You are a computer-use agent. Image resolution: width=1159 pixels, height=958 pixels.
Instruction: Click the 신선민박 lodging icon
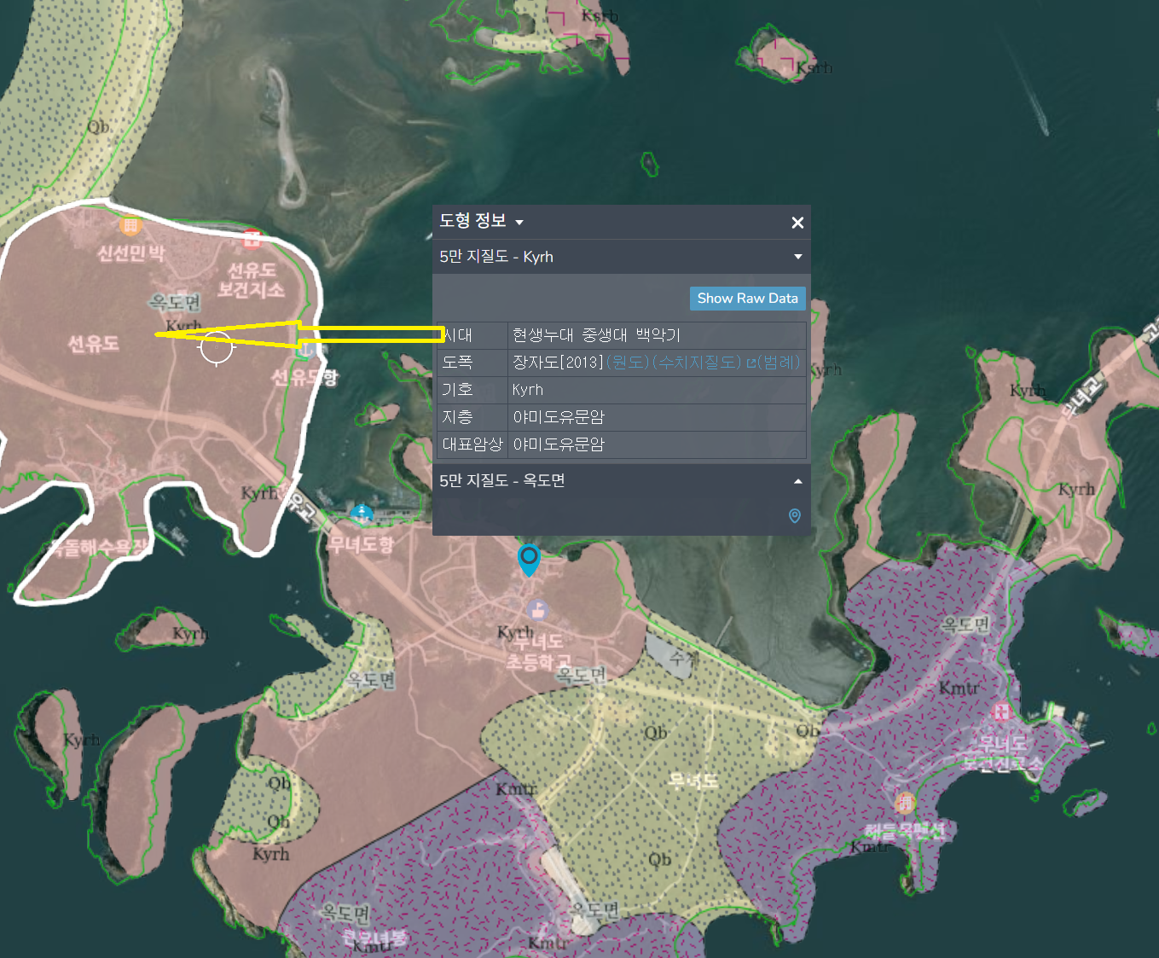(130, 225)
